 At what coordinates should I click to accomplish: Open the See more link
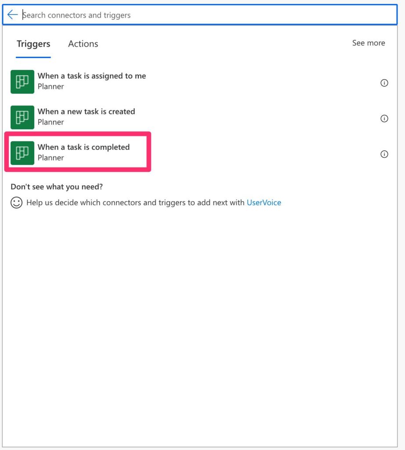[368, 43]
